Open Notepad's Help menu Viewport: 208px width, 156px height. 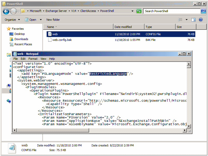coord(52,59)
